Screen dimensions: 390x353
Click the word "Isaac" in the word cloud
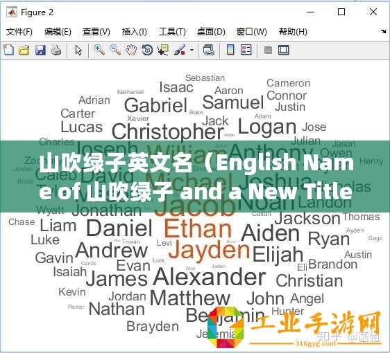pyautogui.click(x=176, y=87)
